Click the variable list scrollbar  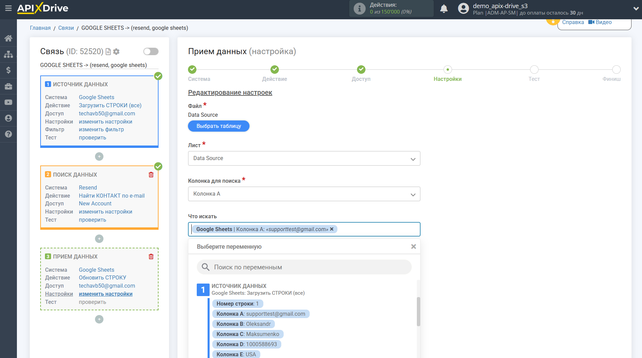click(x=418, y=311)
